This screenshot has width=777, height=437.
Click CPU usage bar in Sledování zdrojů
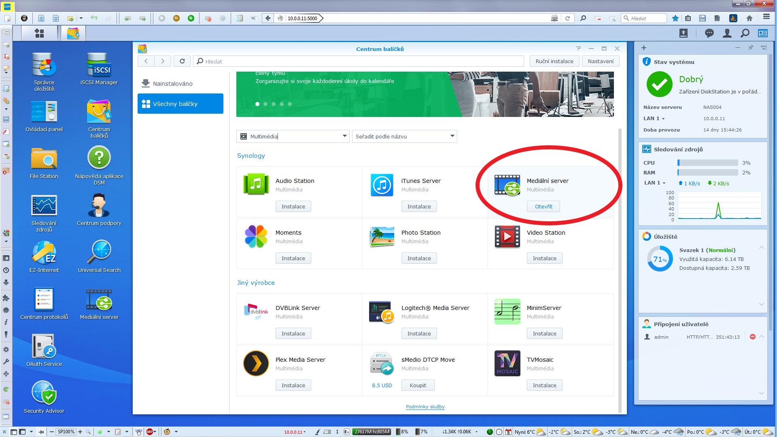click(x=708, y=163)
